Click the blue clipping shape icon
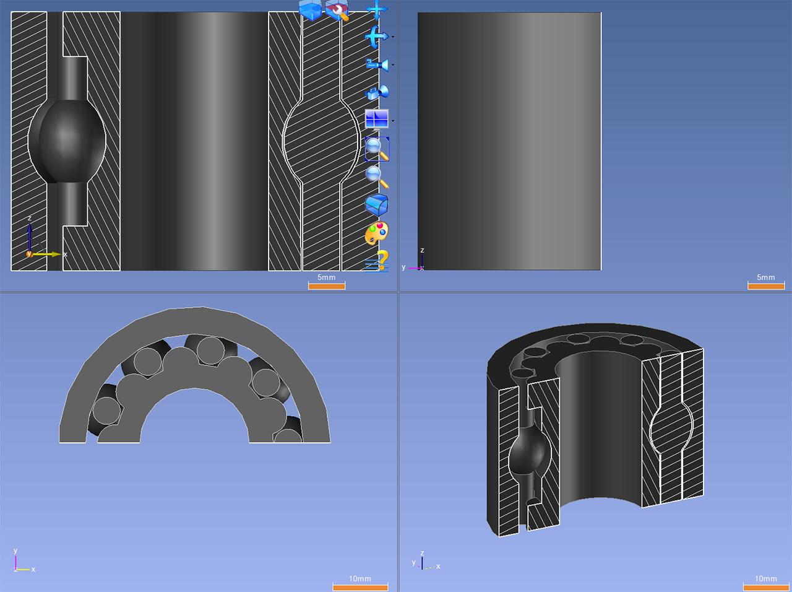 coord(377,204)
